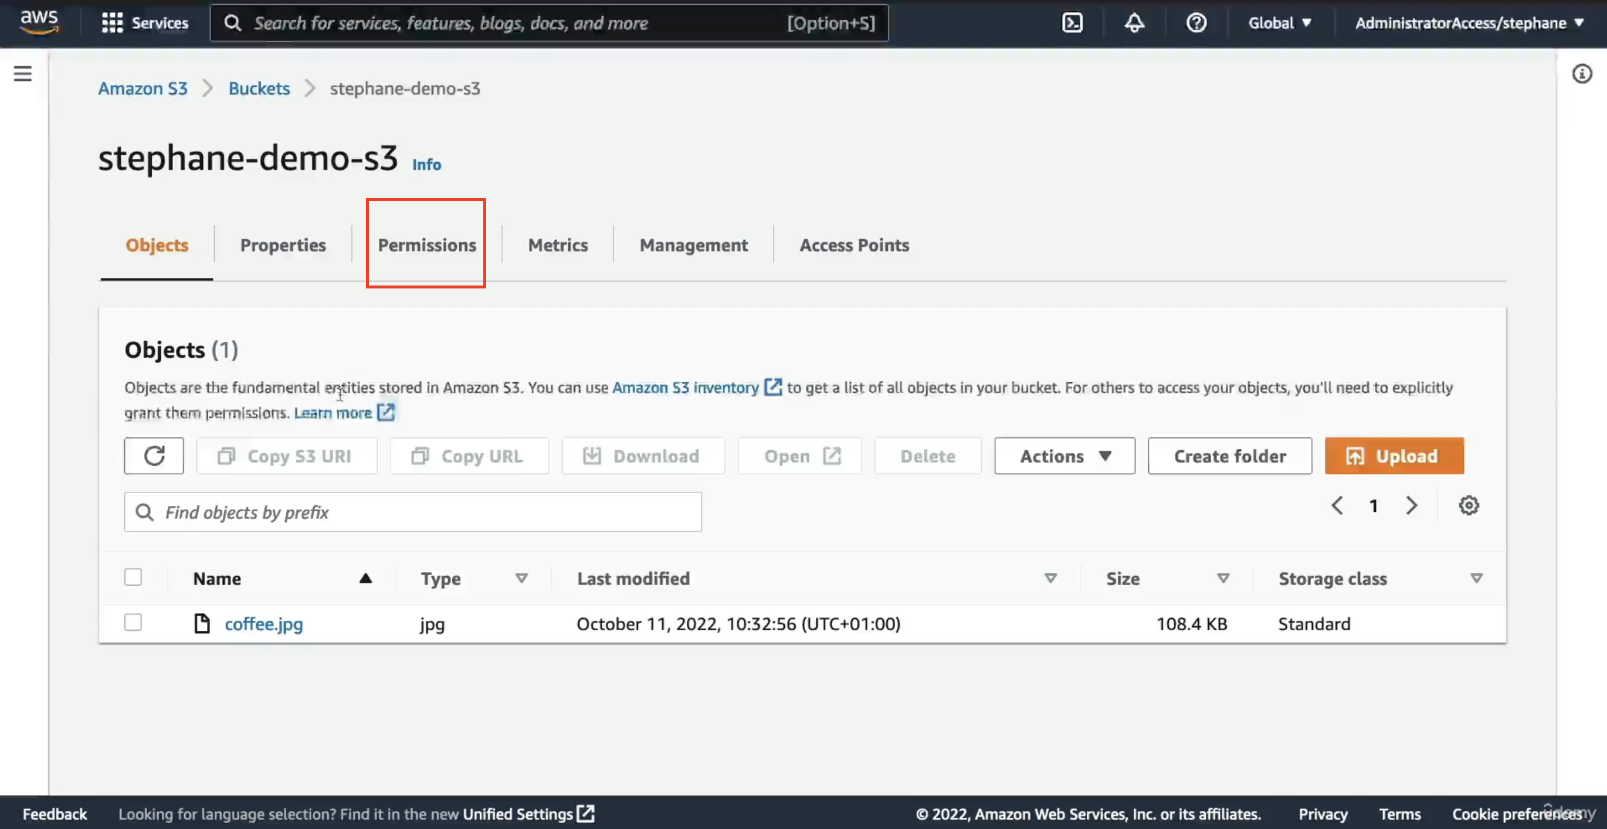This screenshot has width=1607, height=829.
Task: Follow the Amazon S3 breadcrumb link
Action: click(143, 89)
